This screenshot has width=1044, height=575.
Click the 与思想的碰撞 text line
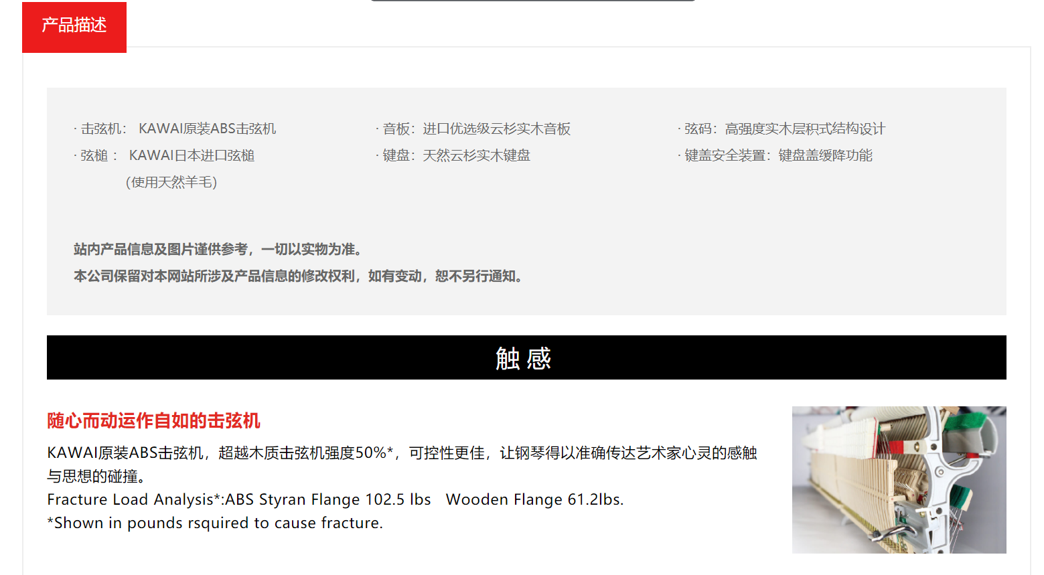(x=96, y=476)
